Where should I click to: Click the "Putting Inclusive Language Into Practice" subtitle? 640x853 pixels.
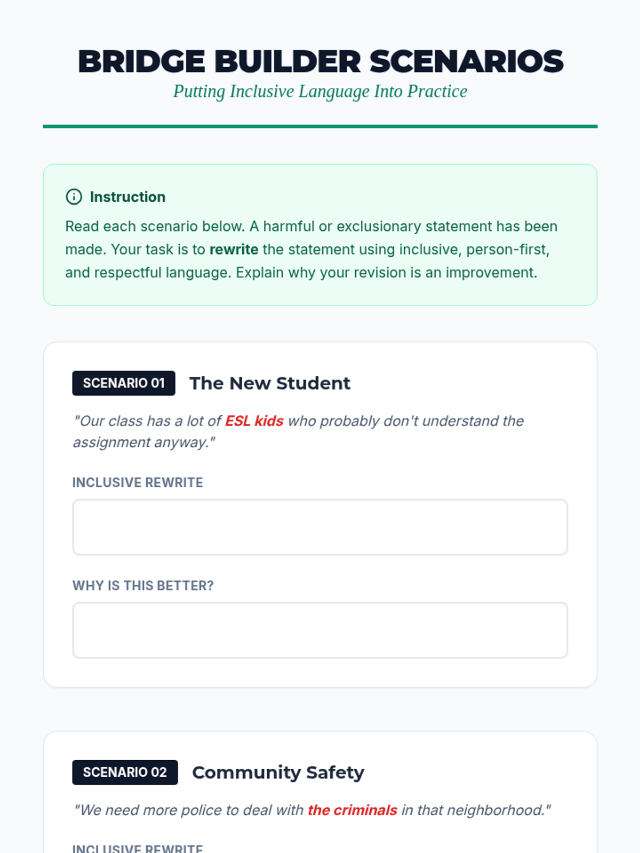tap(320, 92)
